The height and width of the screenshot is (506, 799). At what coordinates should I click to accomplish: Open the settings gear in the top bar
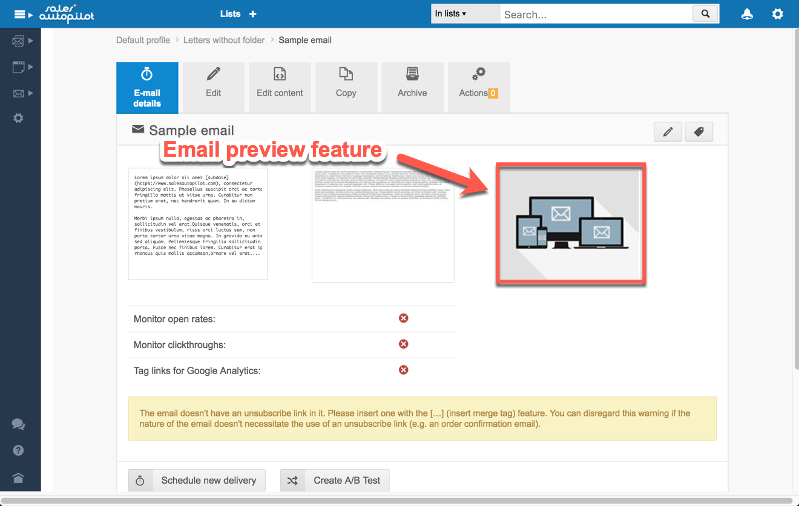(x=777, y=13)
